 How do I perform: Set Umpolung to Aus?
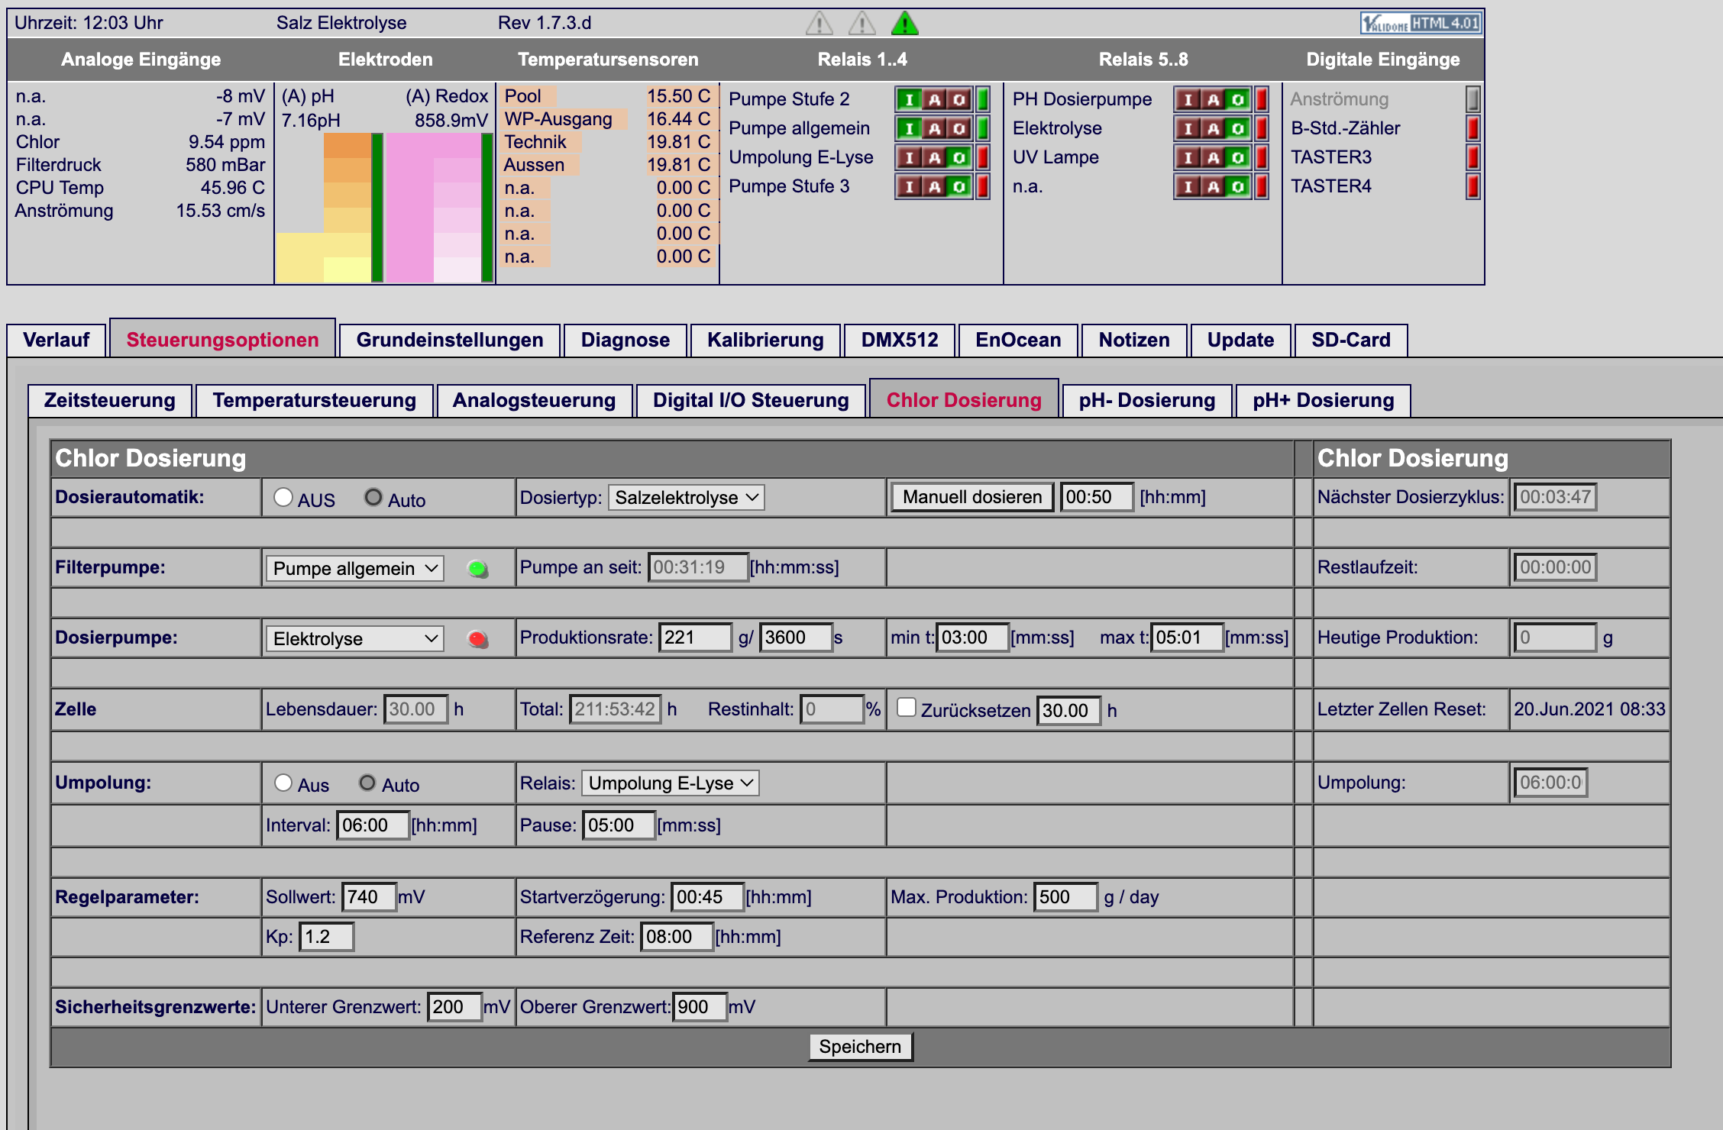[x=283, y=783]
